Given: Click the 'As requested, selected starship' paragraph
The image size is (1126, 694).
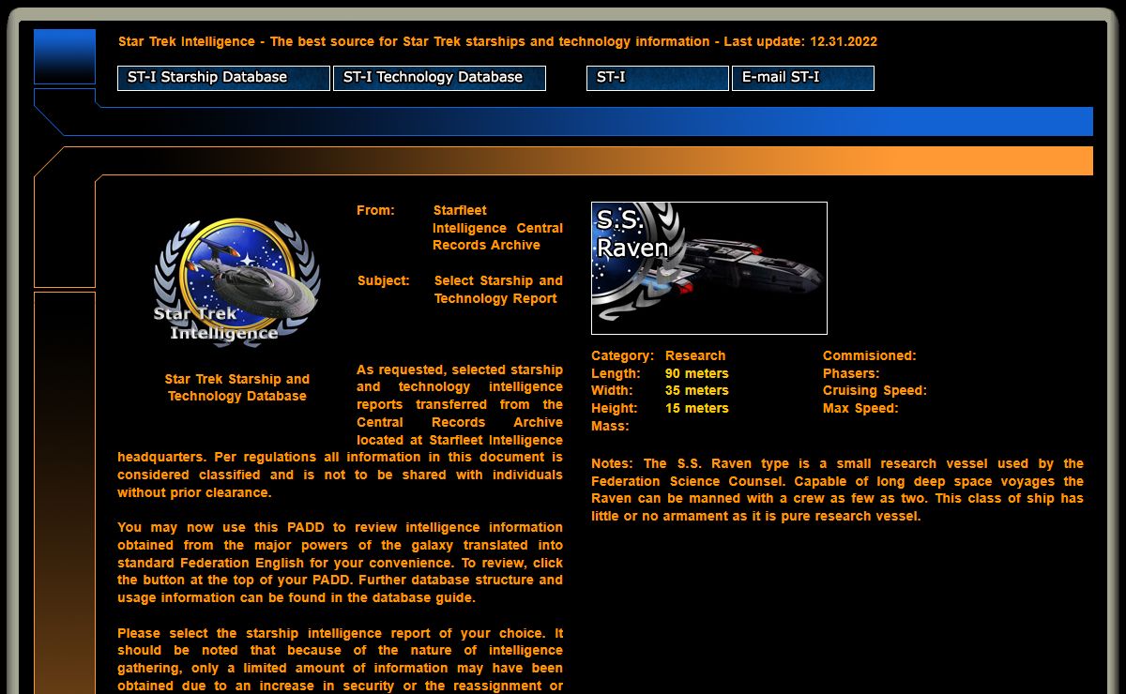Looking at the screenshot, I should pyautogui.click(x=340, y=431).
